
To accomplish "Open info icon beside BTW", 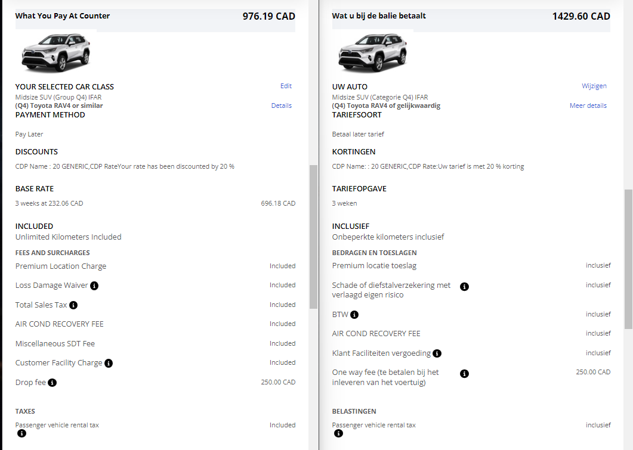I will click(354, 315).
